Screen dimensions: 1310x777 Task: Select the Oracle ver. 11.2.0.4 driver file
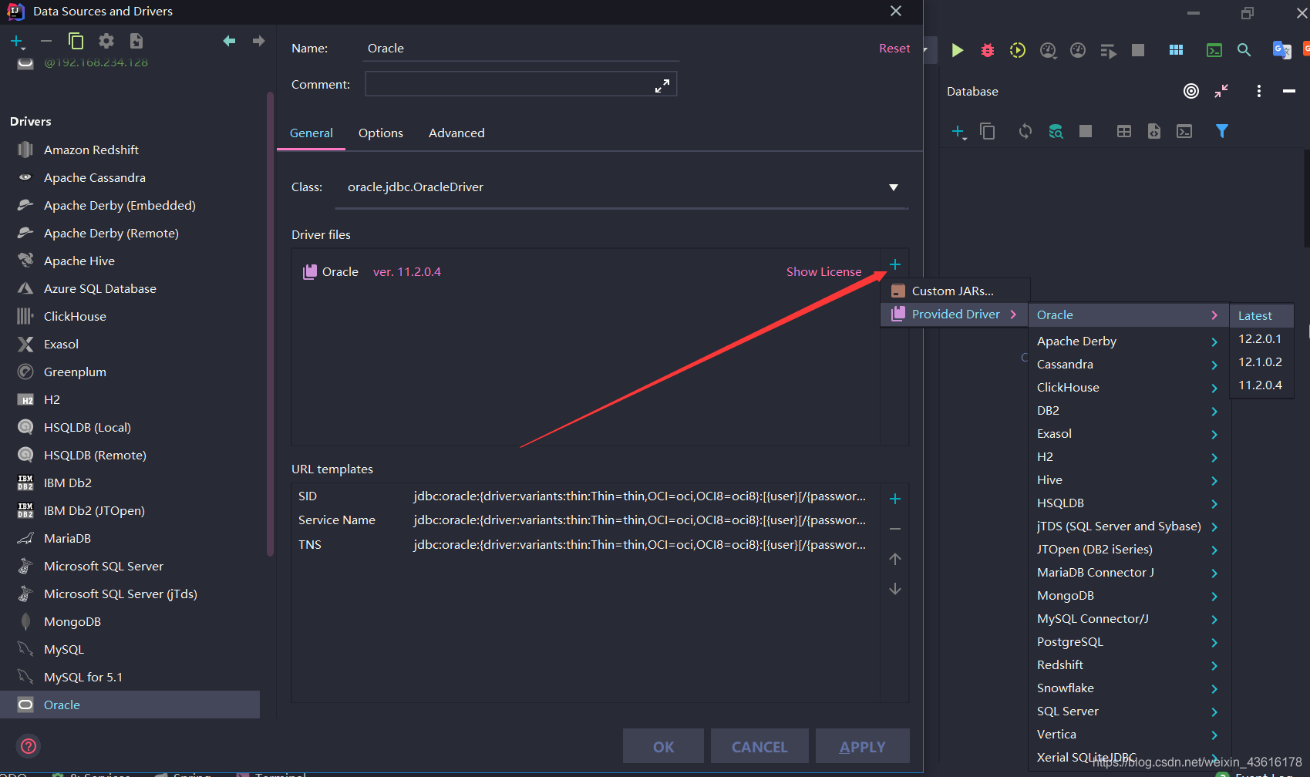586,272
